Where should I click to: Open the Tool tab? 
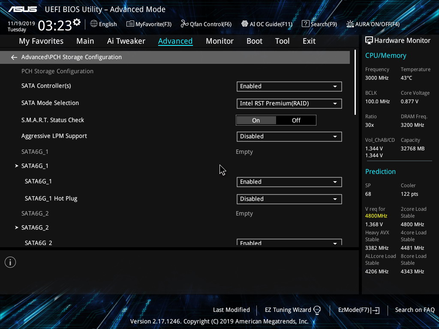pos(282,41)
